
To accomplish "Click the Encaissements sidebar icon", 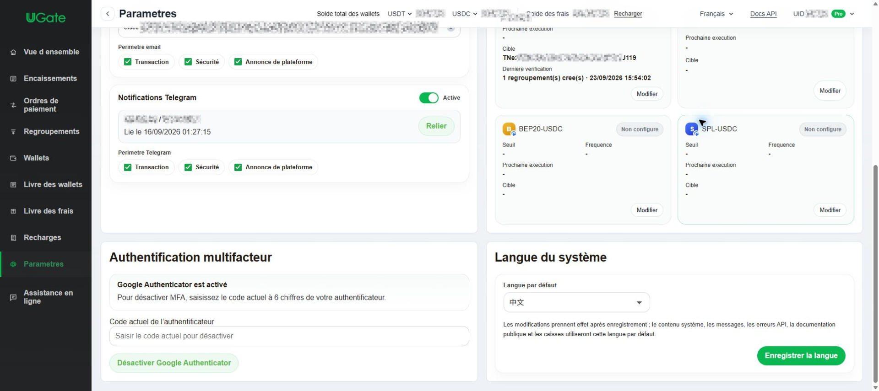I will click(13, 79).
